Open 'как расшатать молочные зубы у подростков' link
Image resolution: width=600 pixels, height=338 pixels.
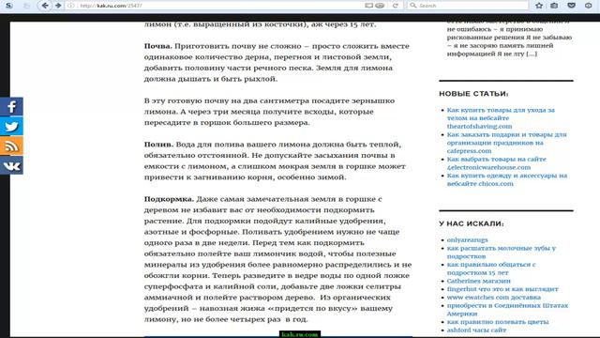[502, 253]
